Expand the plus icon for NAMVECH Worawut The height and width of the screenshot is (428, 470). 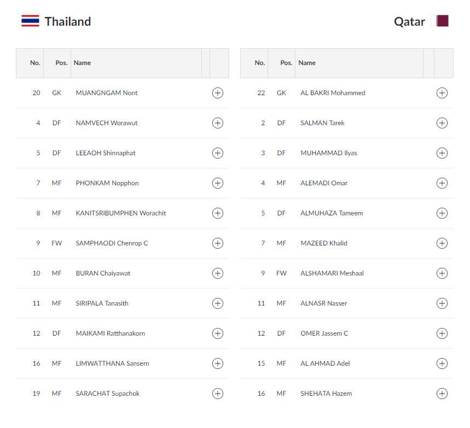[218, 123]
